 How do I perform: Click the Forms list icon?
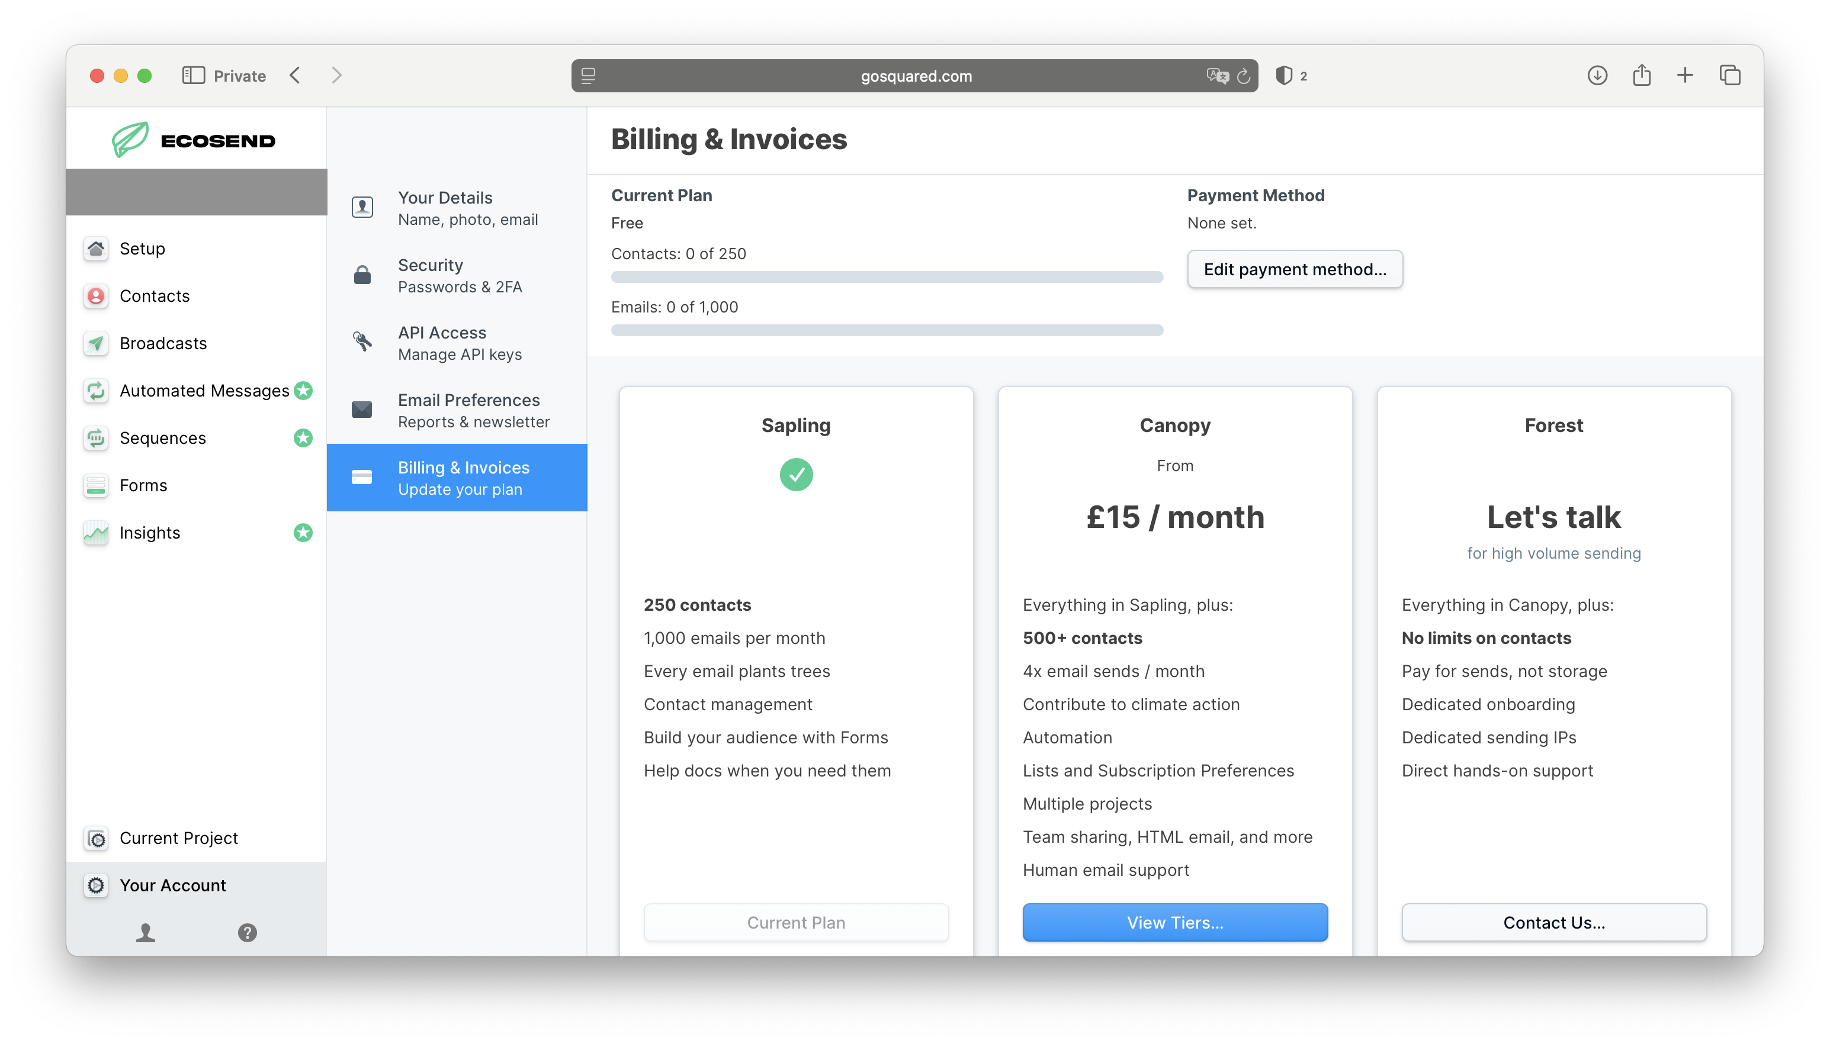pyautogui.click(x=95, y=485)
